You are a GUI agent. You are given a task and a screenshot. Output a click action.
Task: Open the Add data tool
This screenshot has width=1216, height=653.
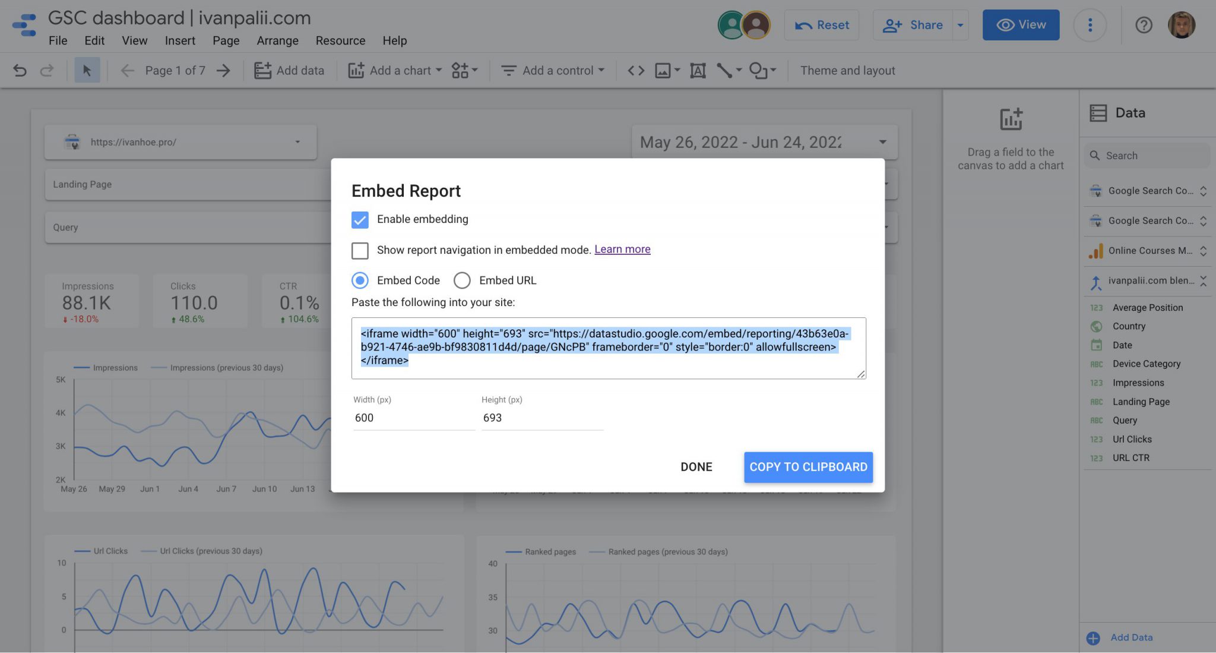(289, 70)
